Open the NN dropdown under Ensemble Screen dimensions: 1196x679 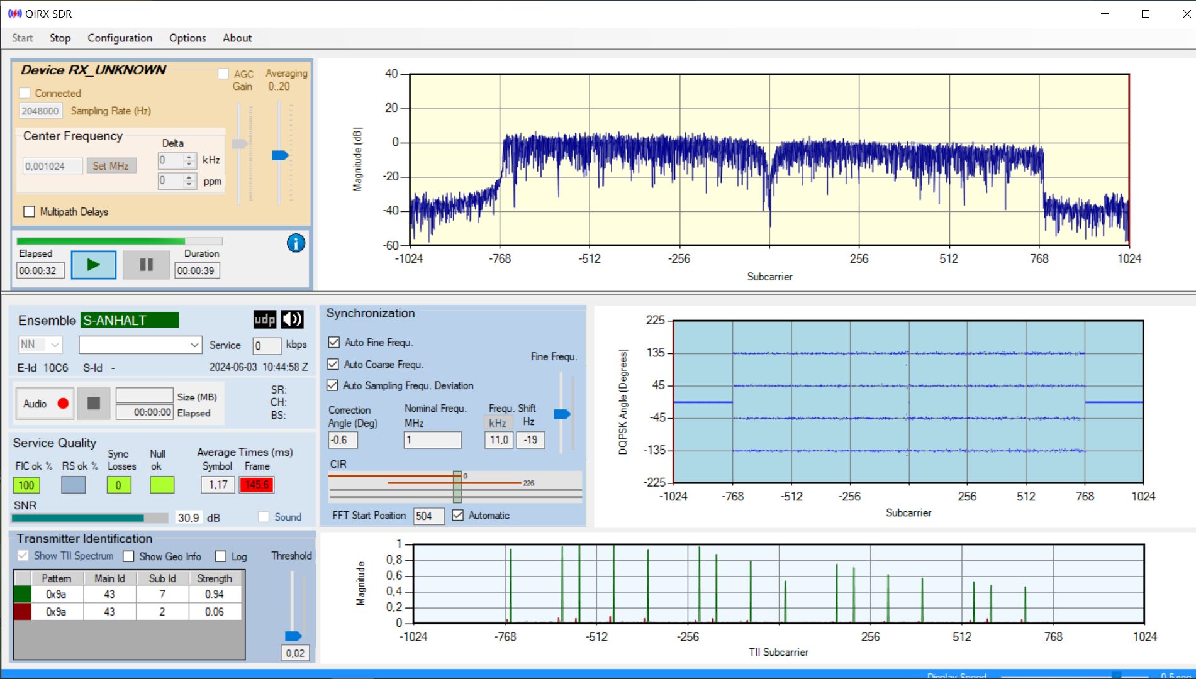pyautogui.click(x=40, y=345)
